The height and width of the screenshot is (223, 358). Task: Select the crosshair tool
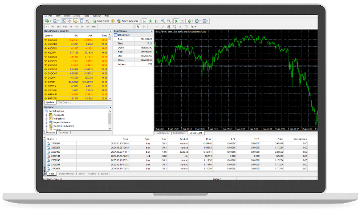144,27
